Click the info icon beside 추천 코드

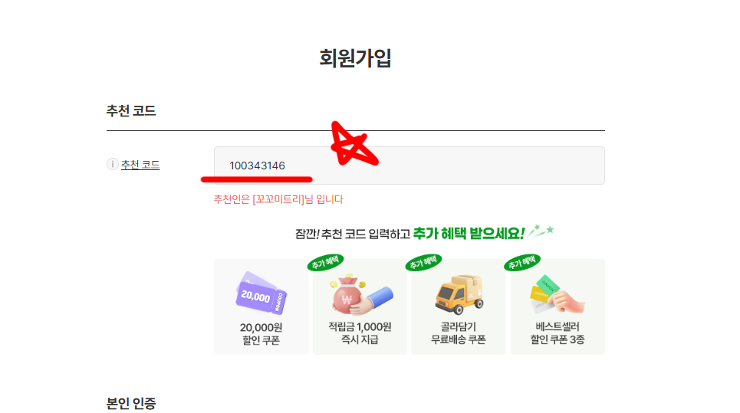pyautogui.click(x=112, y=164)
